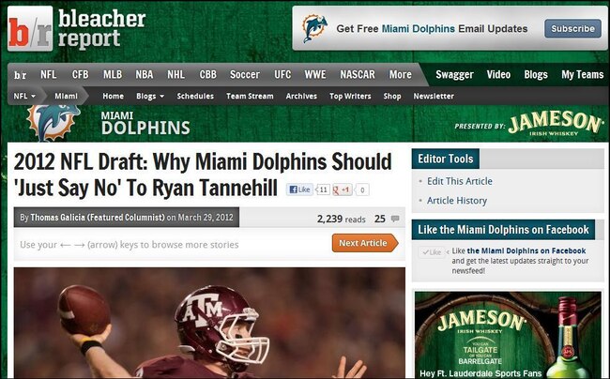Expand the More sports menu
This screenshot has height=379, width=610.
click(401, 74)
